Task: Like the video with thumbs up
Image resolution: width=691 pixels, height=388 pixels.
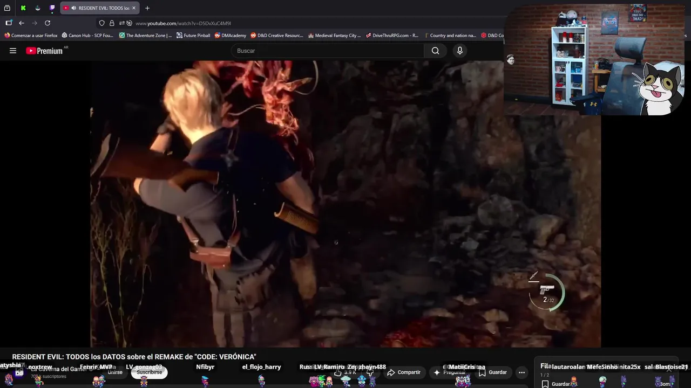Action: [344, 372]
